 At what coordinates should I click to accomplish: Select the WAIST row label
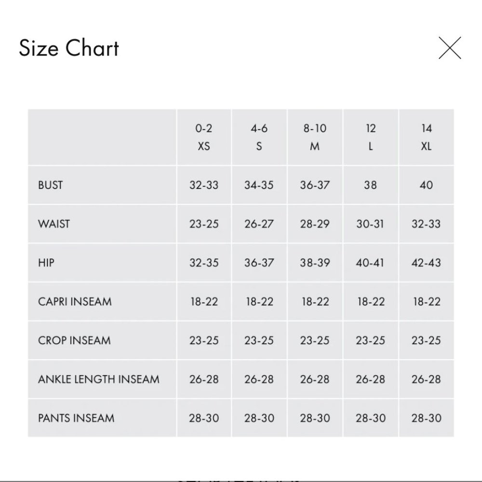pyautogui.click(x=54, y=224)
